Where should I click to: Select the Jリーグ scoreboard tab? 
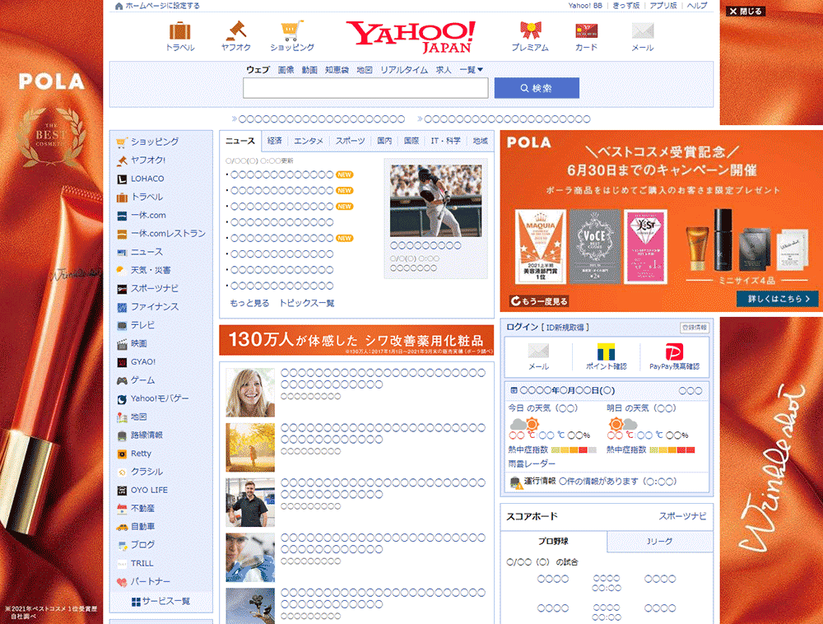[659, 542]
